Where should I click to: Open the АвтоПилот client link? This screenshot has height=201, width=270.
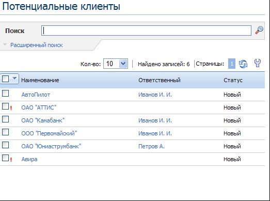tap(36, 95)
